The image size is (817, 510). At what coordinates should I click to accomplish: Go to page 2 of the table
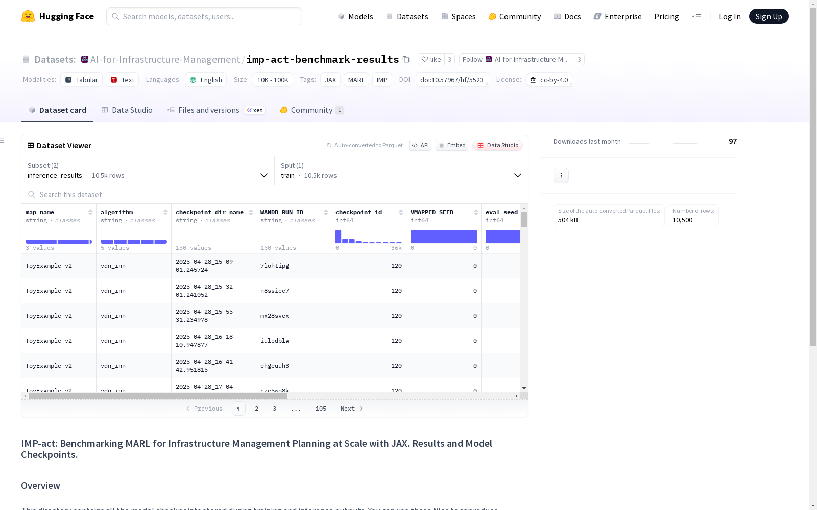click(256, 409)
